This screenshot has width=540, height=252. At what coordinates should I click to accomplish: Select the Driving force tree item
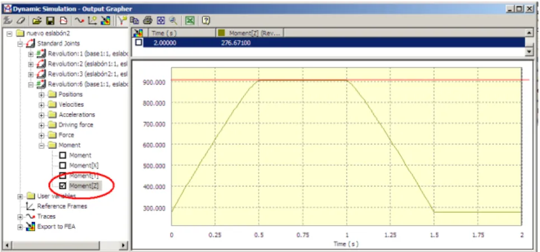click(x=76, y=125)
